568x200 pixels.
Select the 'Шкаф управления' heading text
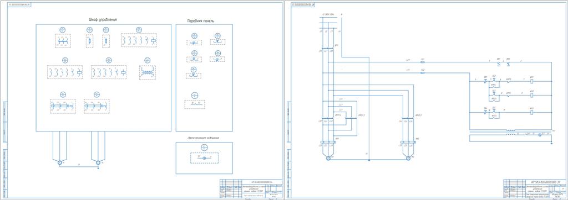pyautogui.click(x=103, y=19)
